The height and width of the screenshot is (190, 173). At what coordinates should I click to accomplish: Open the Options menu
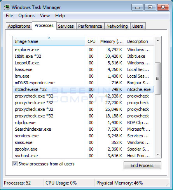pyautogui.click(x=26, y=16)
